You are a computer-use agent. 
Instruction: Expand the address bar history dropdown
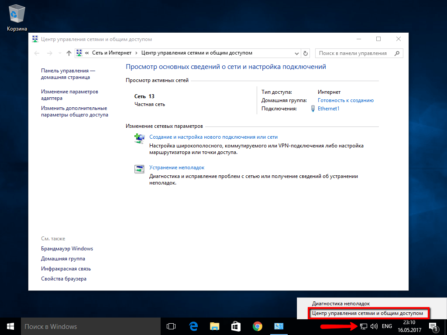pos(297,53)
